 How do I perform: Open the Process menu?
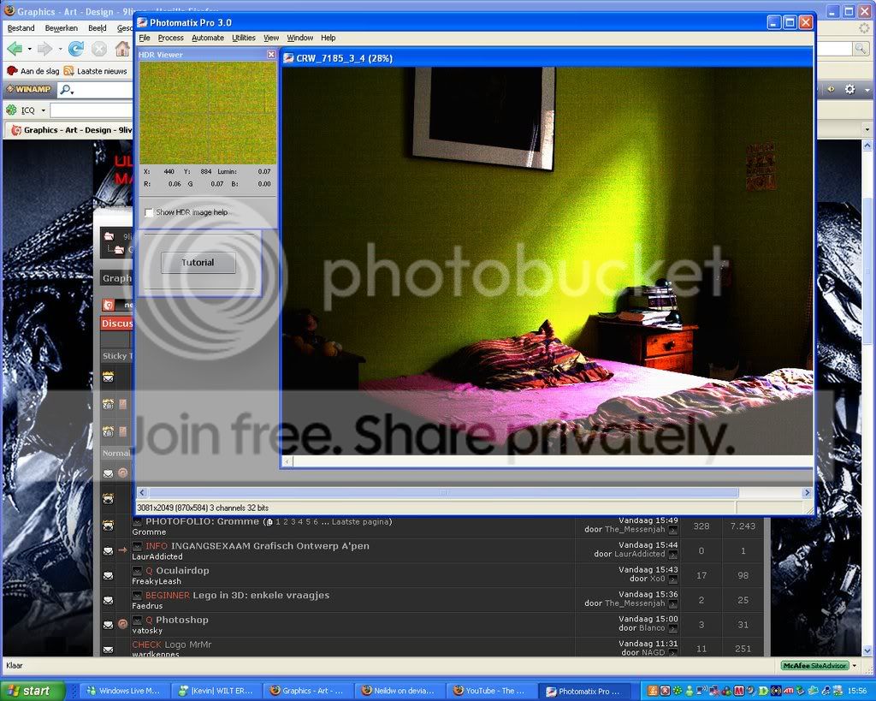(x=170, y=38)
